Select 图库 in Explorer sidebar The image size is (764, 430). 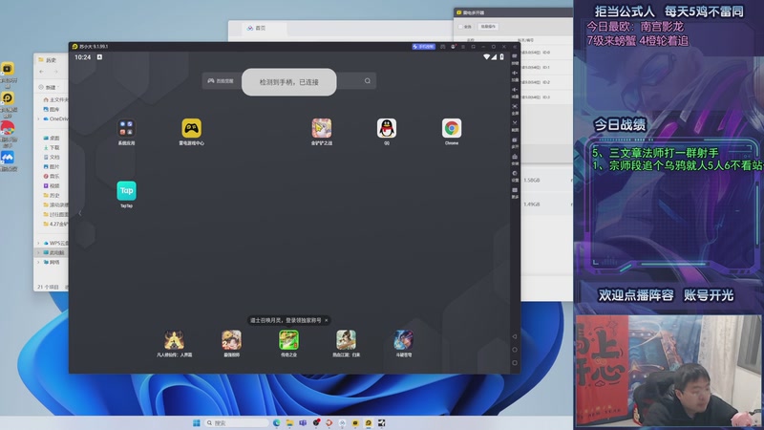click(52, 109)
